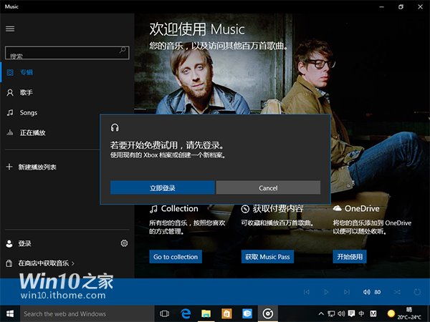Click the volume speaker icon showing 80
The height and width of the screenshot is (322, 430).
pyautogui.click(x=367, y=292)
